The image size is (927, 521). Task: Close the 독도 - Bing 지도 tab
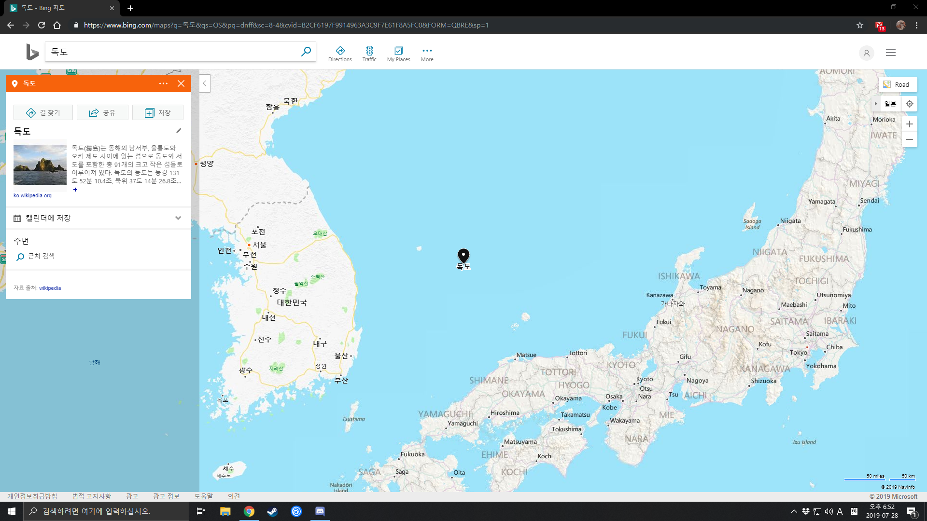pyautogui.click(x=112, y=8)
